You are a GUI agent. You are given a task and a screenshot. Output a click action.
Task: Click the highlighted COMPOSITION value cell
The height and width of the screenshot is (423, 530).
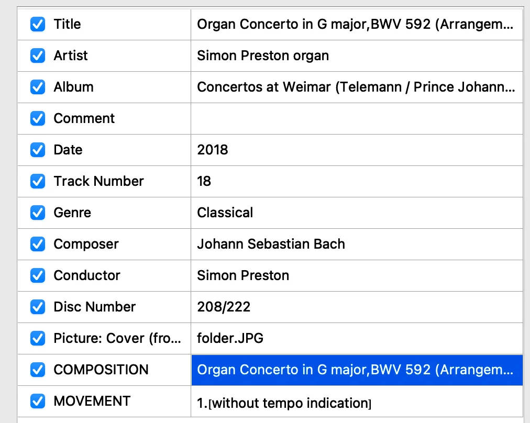coord(356,370)
